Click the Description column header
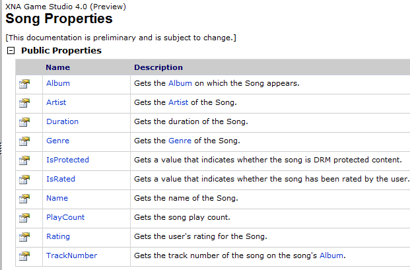Screen dimensions: 410x270 (x=158, y=67)
